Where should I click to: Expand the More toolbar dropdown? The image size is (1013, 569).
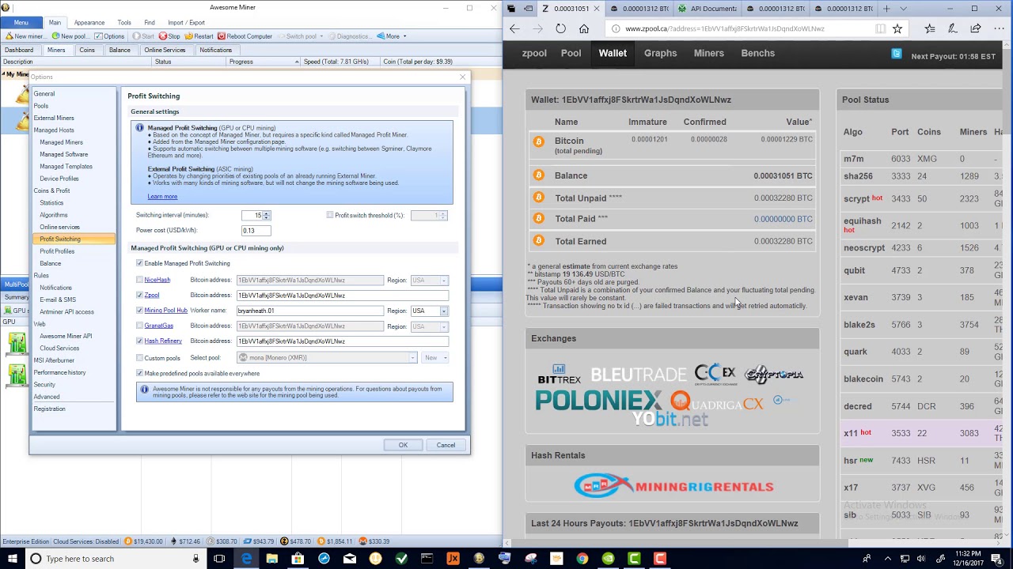pos(392,36)
